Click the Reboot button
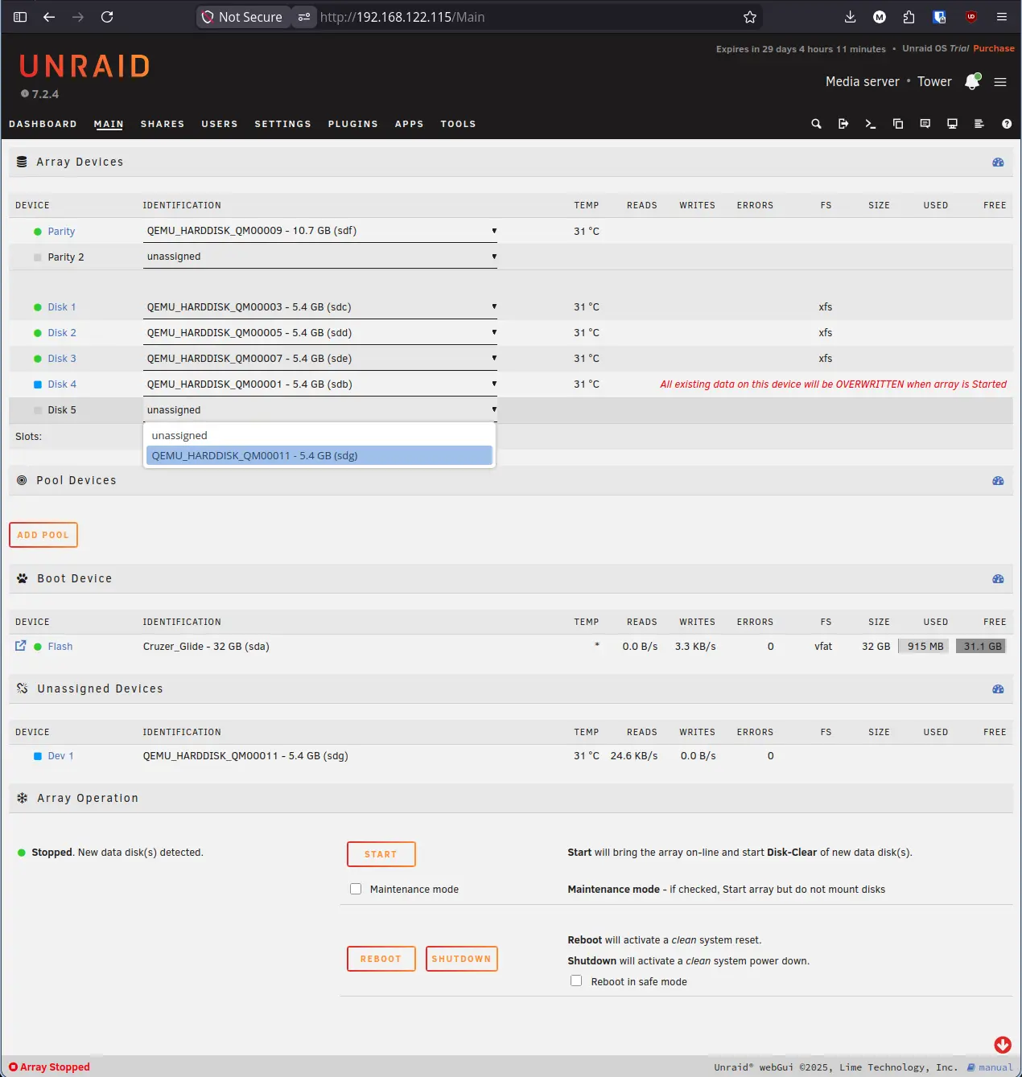Image resolution: width=1022 pixels, height=1077 pixels. coord(381,959)
